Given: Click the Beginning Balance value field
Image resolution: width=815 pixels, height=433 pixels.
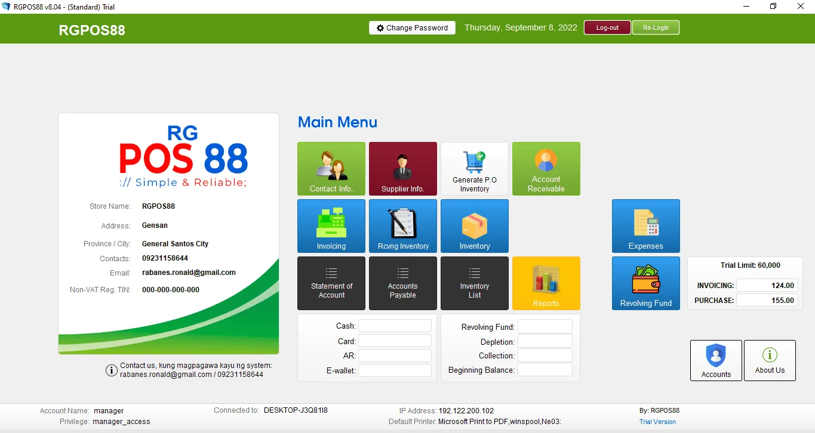Looking at the screenshot, I should click(x=545, y=370).
